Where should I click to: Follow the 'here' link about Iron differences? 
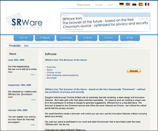click(x=83, y=130)
